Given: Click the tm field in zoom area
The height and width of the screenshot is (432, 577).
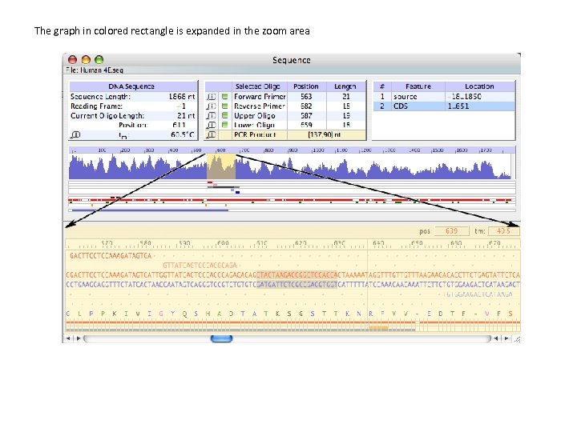Looking at the screenshot, I should (x=504, y=231).
